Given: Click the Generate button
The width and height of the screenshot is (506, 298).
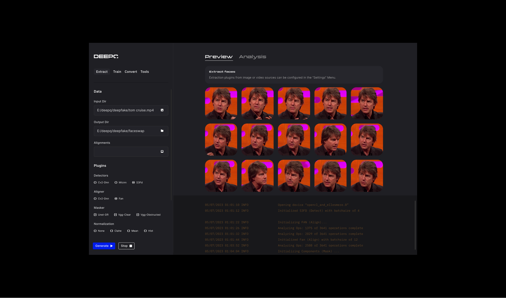Looking at the screenshot, I should point(104,246).
